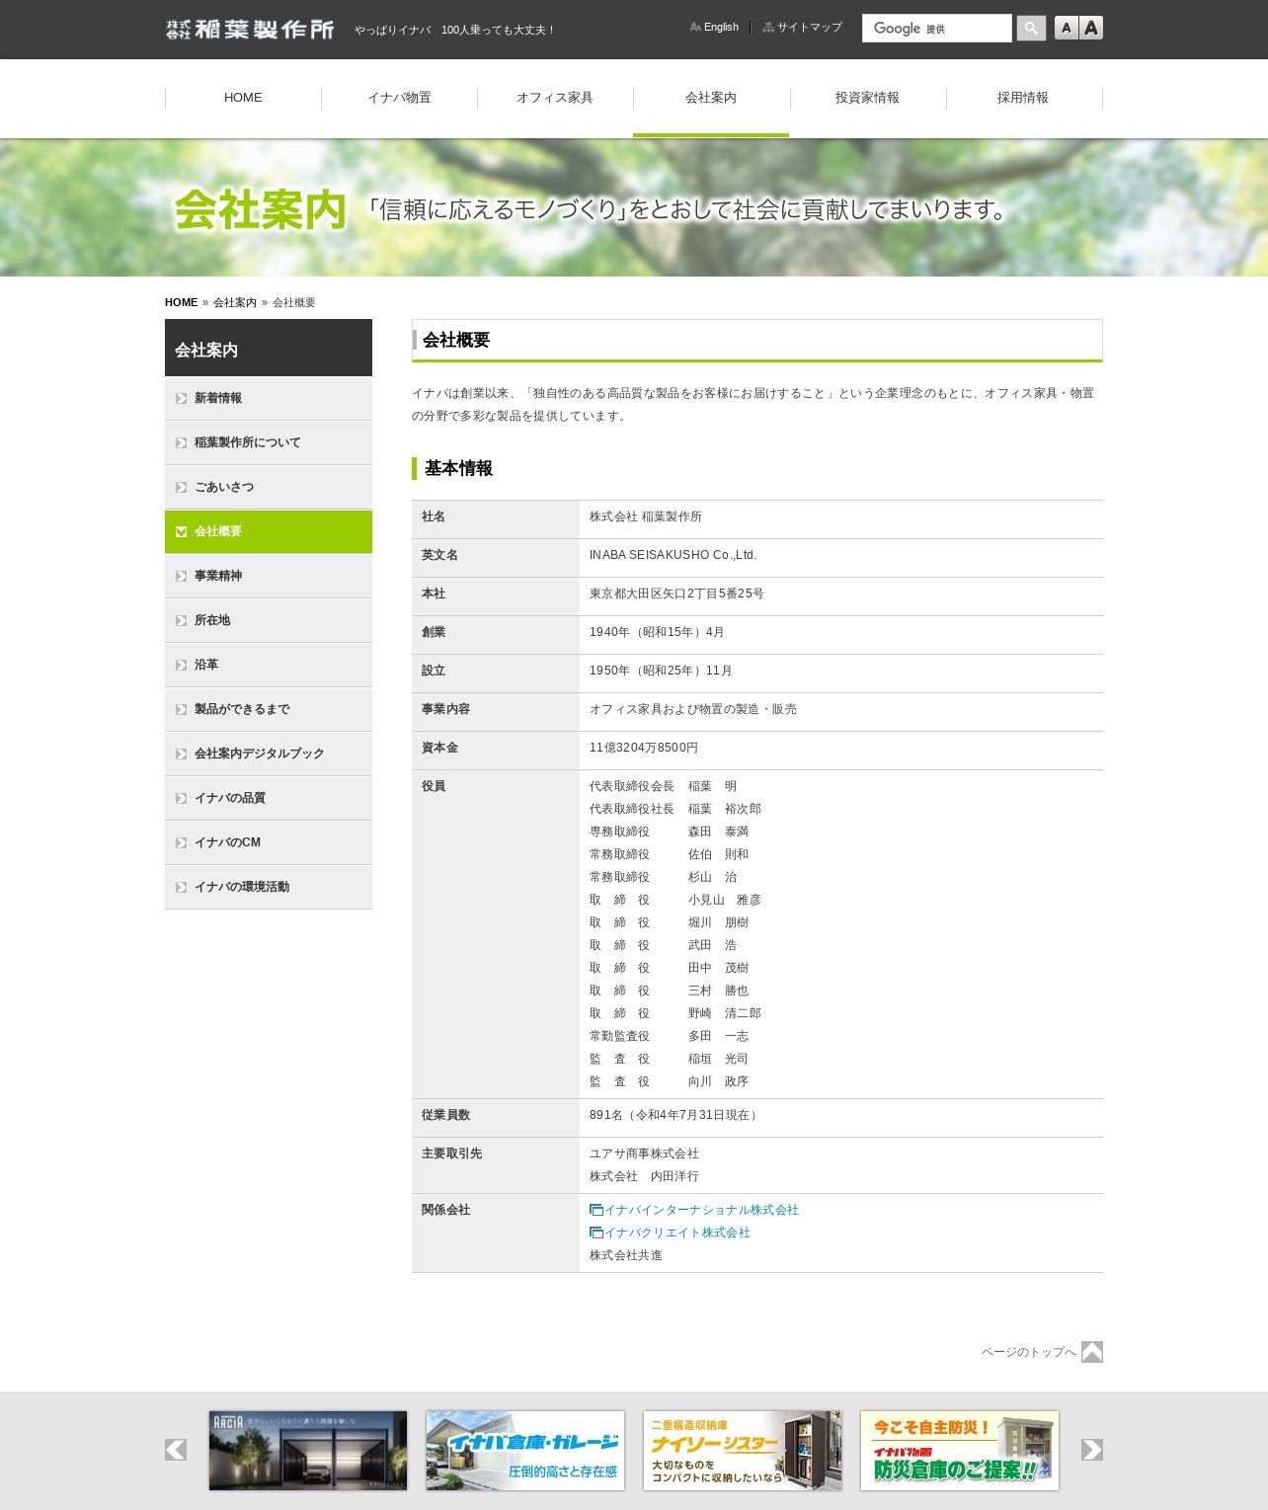Click the address 東京都大田区矢口2丁目5番25号
The width and height of the screenshot is (1268, 1510).
pyautogui.click(x=676, y=594)
